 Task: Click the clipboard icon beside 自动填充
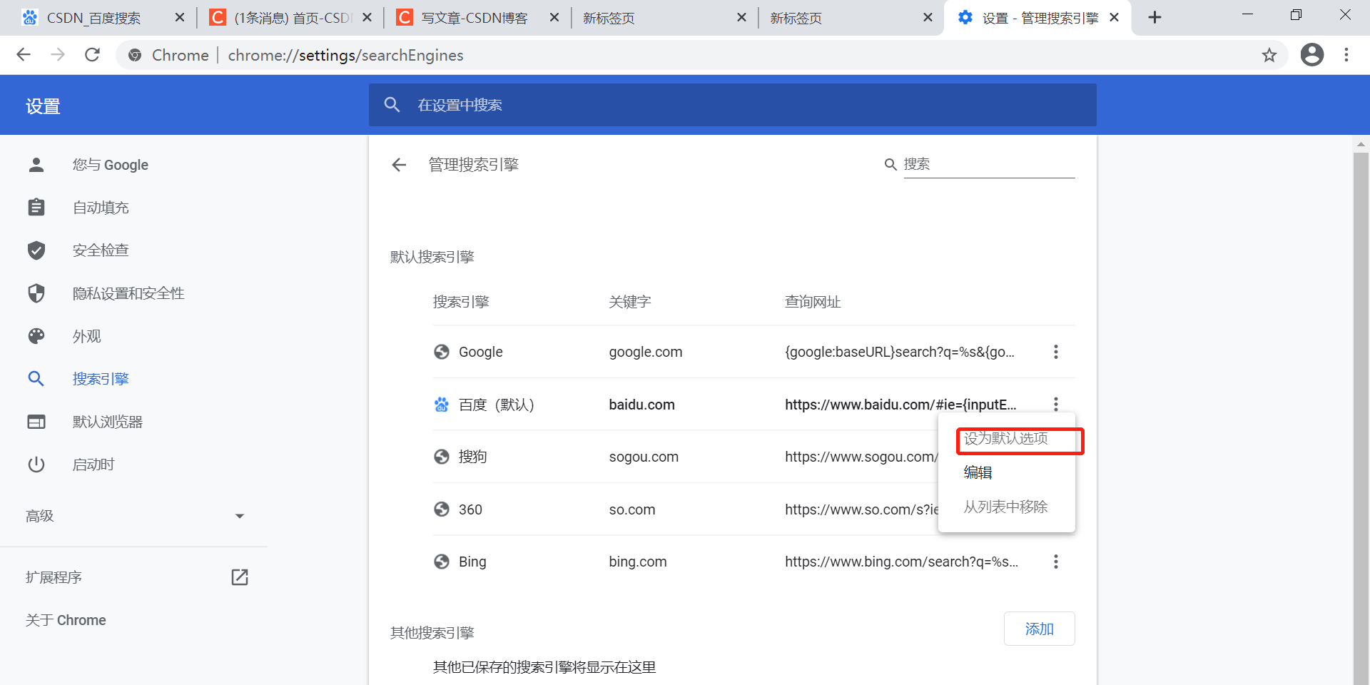pyautogui.click(x=36, y=208)
